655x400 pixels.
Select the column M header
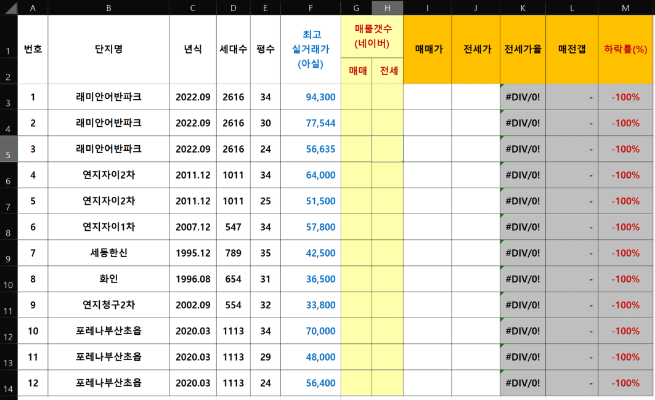[x=625, y=7]
